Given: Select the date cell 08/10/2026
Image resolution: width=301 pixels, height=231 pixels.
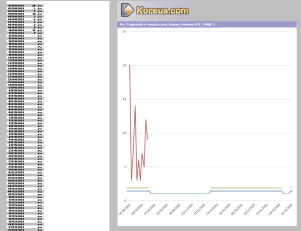Looking at the screenshot, I should (x=16, y=25).
